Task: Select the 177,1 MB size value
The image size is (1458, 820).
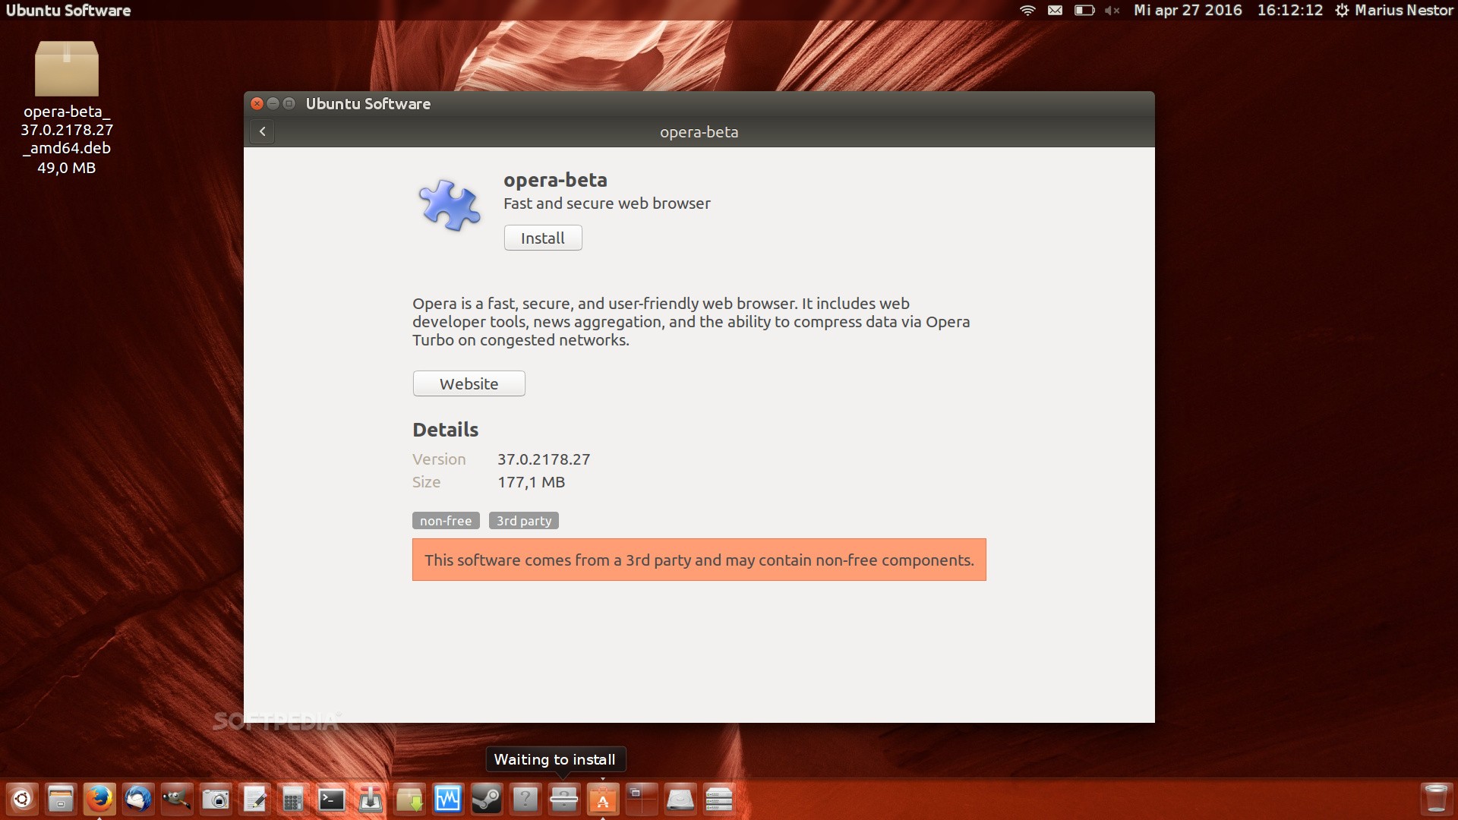Action: 532,482
